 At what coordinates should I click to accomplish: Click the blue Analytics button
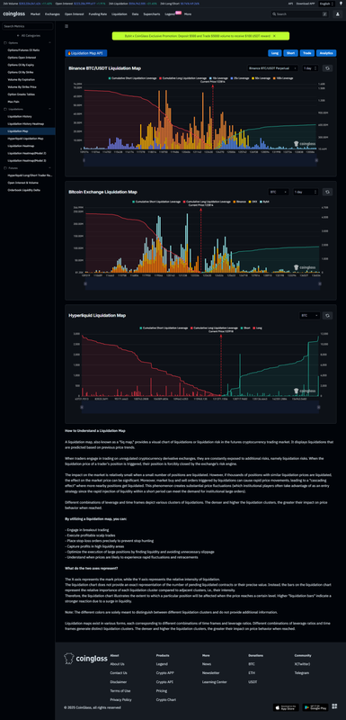coord(325,53)
